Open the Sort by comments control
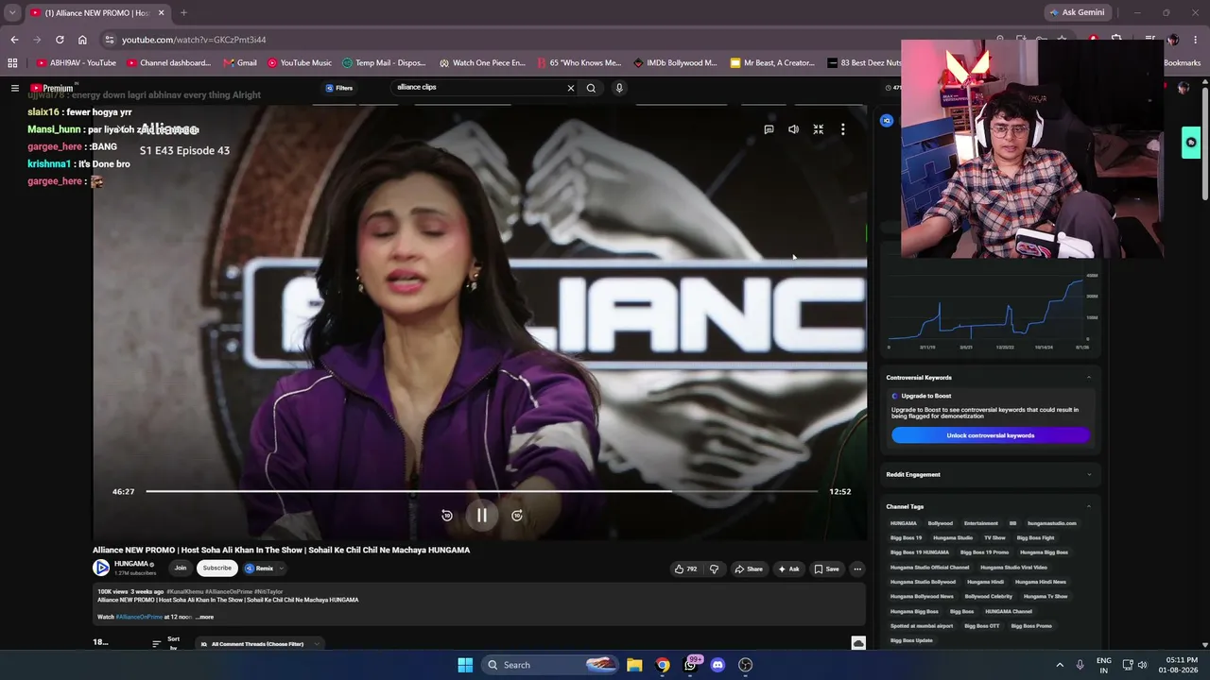The height and width of the screenshot is (680, 1210). 165,643
